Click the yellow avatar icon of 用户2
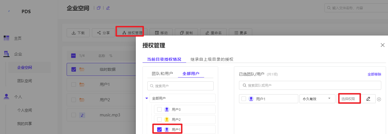The image size is (388, 134). pyautogui.click(x=167, y=119)
